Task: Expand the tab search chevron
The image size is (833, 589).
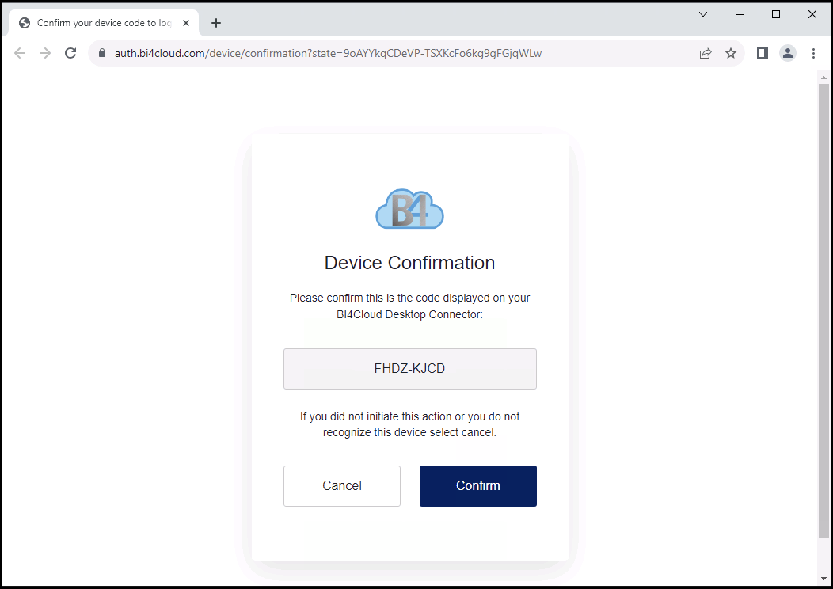Action: [703, 15]
